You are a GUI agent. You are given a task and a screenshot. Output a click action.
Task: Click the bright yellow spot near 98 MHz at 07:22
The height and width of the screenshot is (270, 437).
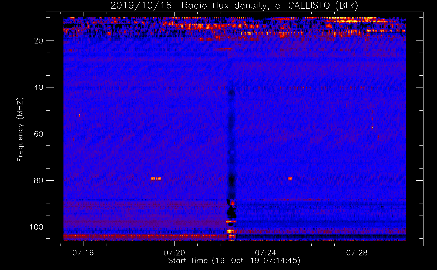point(231,222)
